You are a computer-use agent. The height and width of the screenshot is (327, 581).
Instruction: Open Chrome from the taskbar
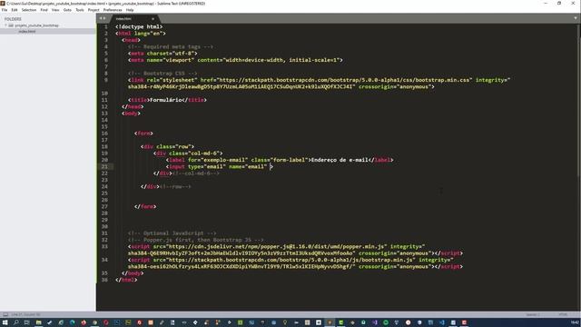tap(94, 322)
